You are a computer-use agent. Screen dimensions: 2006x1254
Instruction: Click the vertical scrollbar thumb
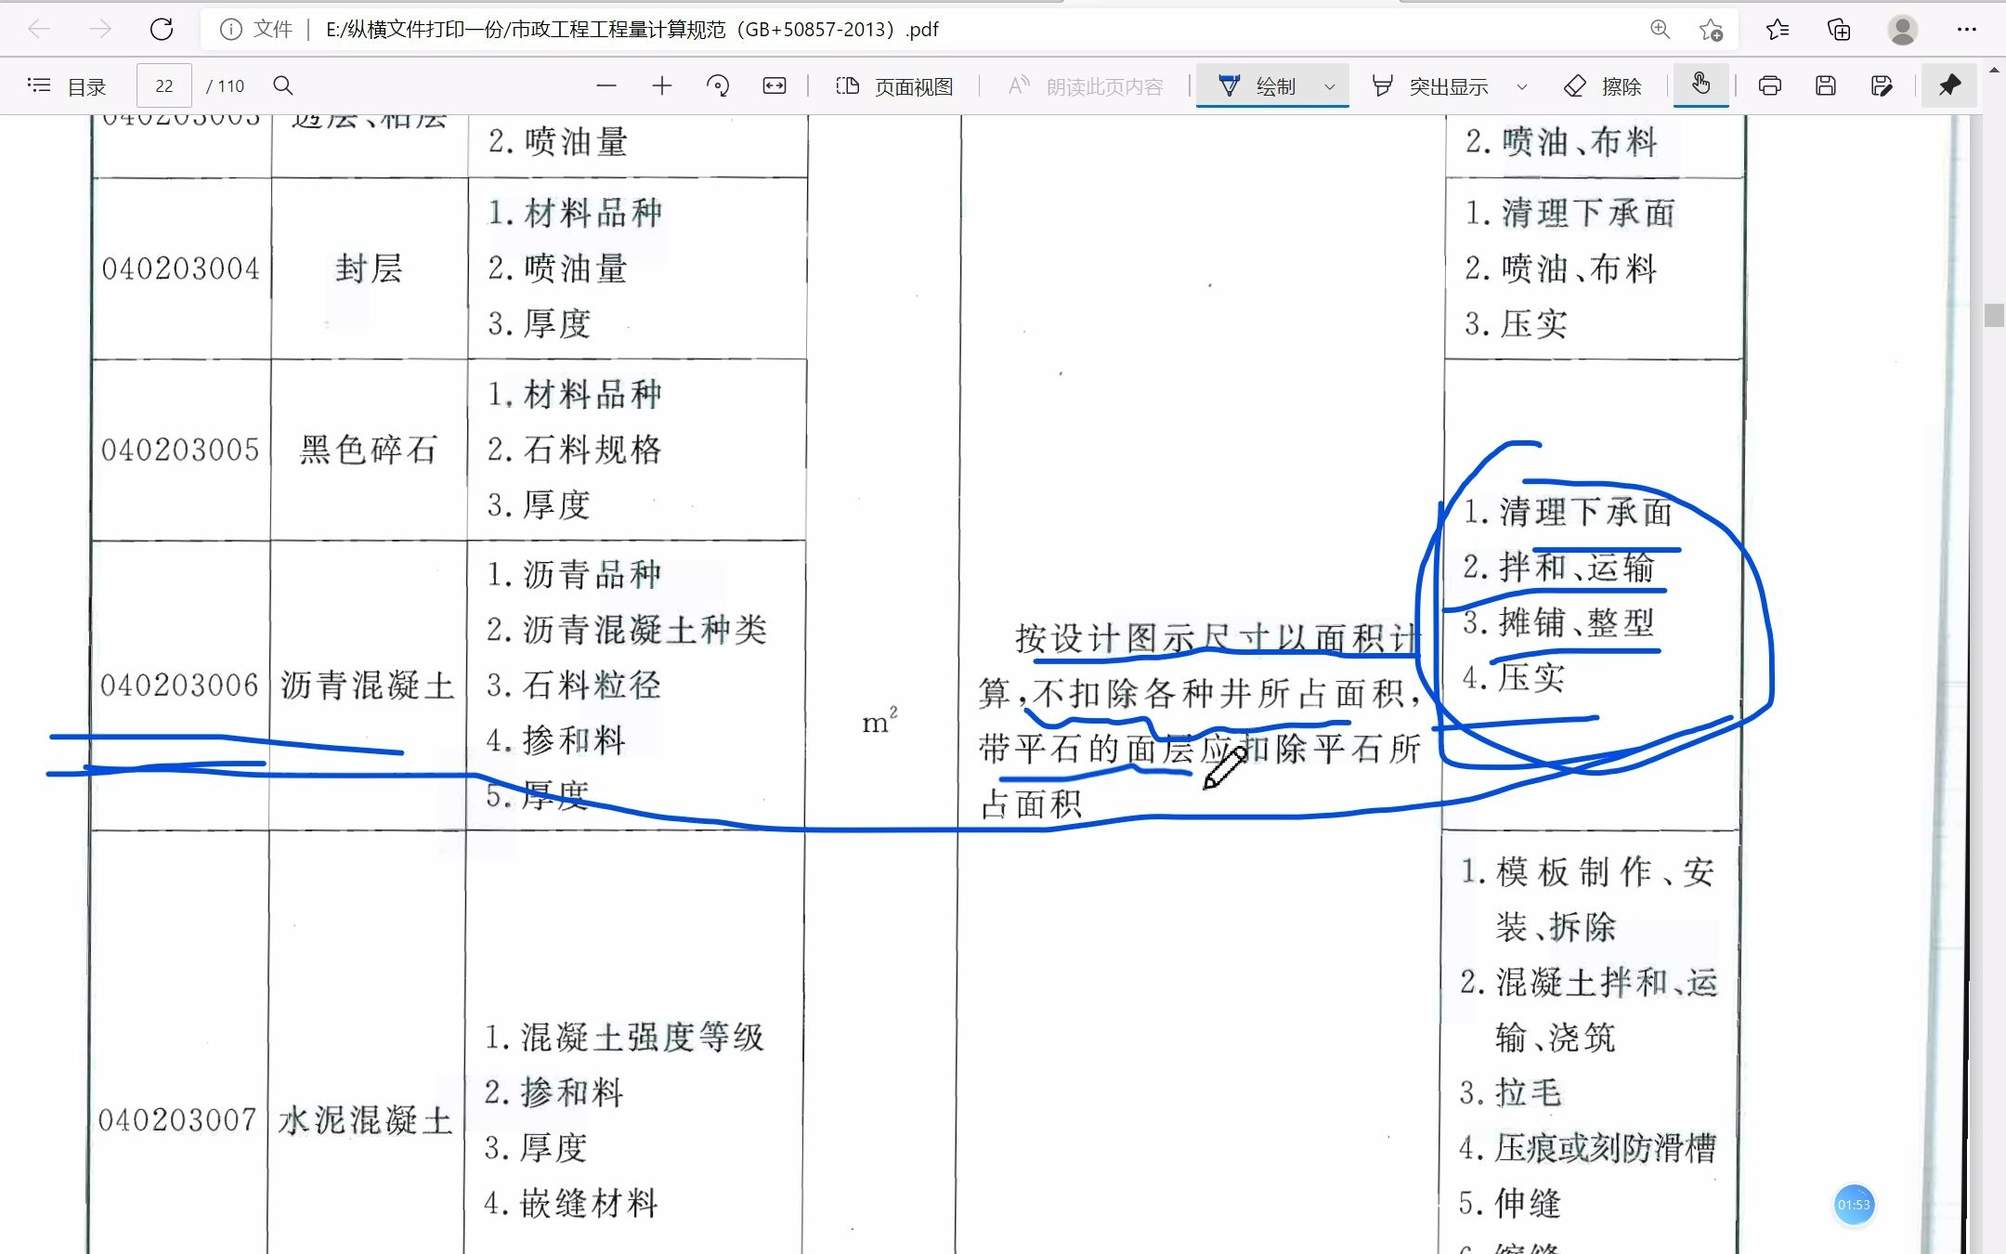(x=1994, y=315)
